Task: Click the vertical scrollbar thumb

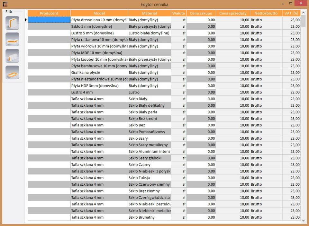Action: pos(303,21)
